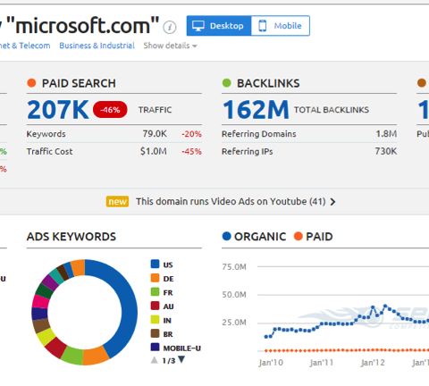Click the Jan'11 axis label
This screenshot has height=386, width=429.
pyautogui.click(x=322, y=363)
